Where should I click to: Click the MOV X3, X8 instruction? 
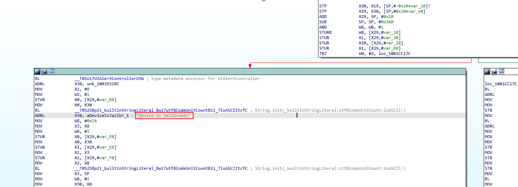[62, 126]
